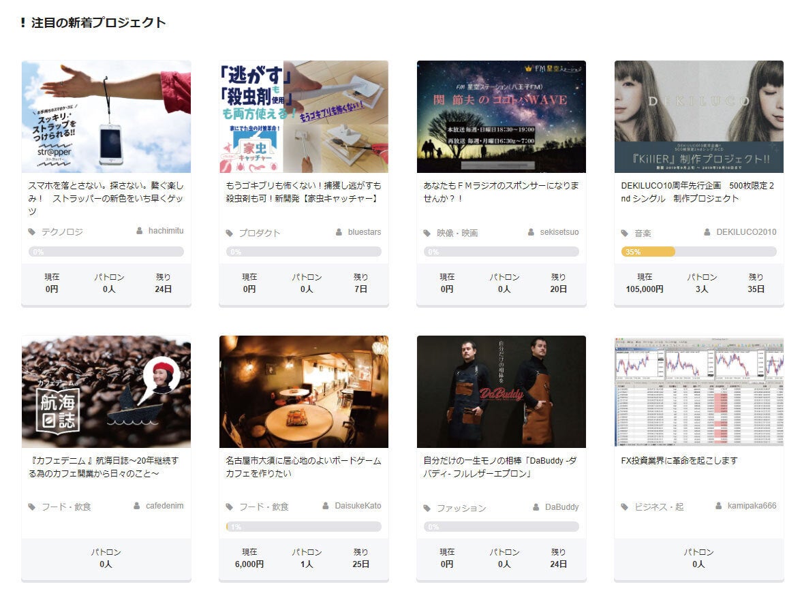Select the フード・飲食 category under カフェデニム
This screenshot has height=595, width=802.
[66, 507]
